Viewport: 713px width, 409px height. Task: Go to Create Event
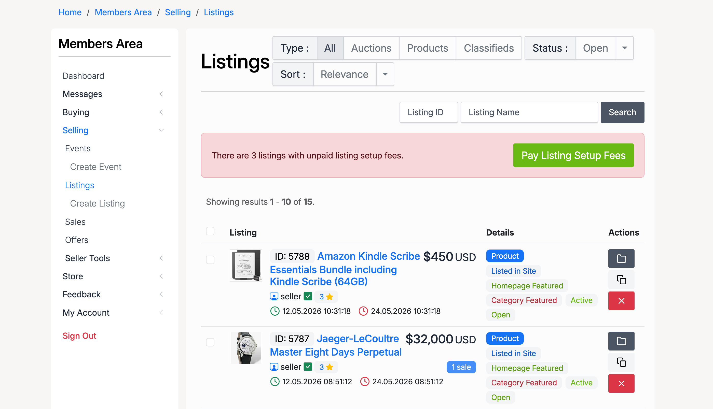pos(95,167)
